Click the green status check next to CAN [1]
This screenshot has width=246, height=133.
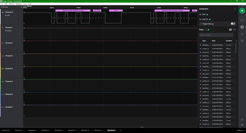tap(210, 20)
